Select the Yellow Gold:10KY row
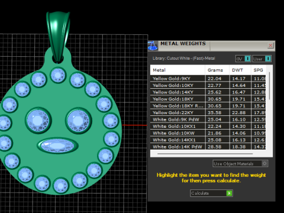This screenshot has height=213, width=284. (208, 85)
